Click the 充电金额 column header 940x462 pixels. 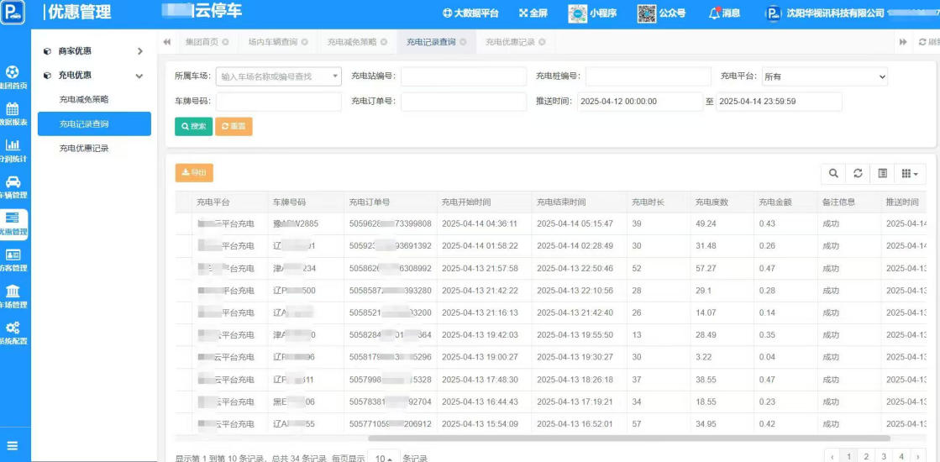(786, 202)
